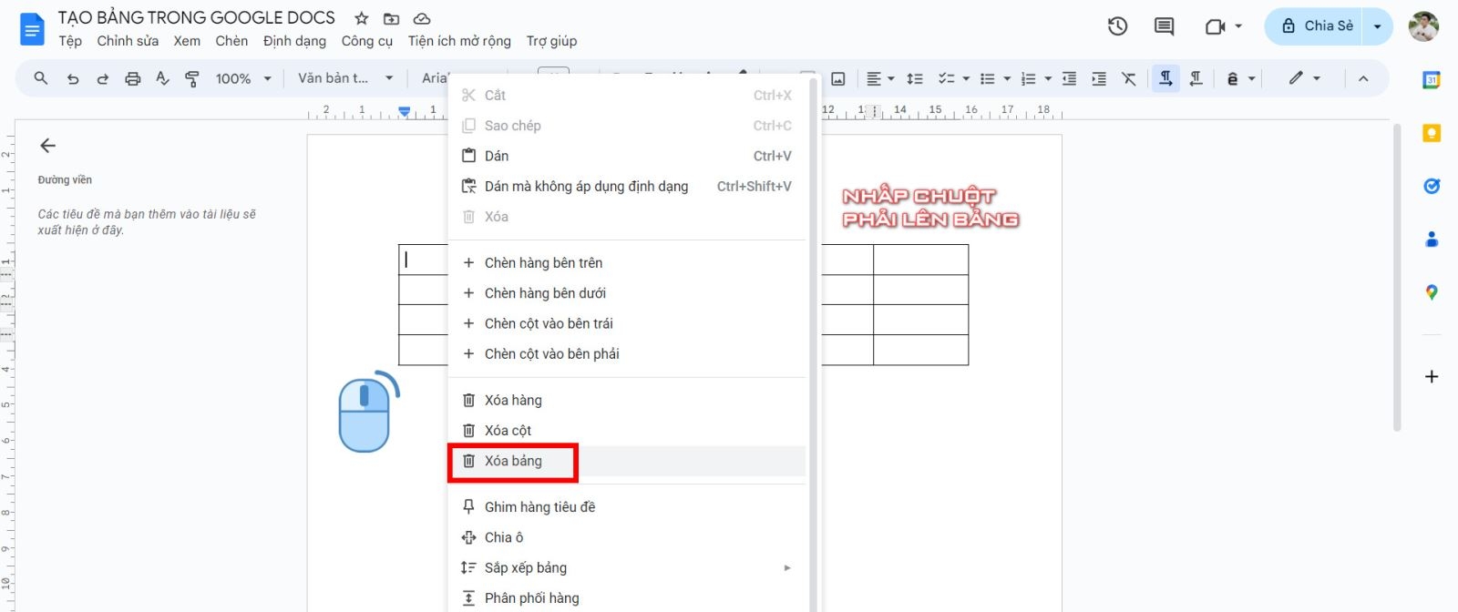Image resolution: width=1458 pixels, height=612 pixels.
Task: Open version history clock icon
Action: [x=1117, y=26]
